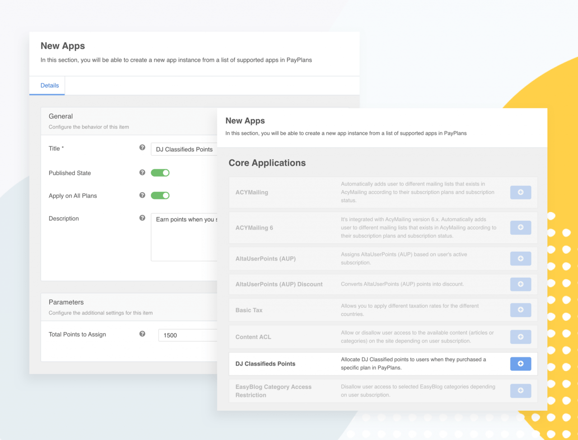Screen dimensions: 578x440
Task: Add the AltaUserPoints (AUP) Discount app
Action: (x=521, y=284)
